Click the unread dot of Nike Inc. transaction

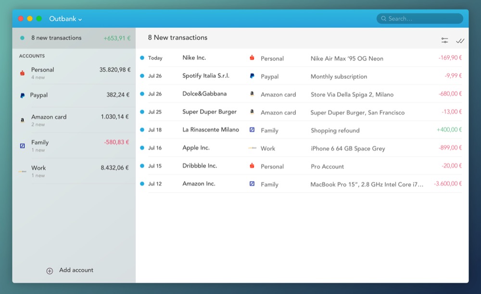click(142, 58)
